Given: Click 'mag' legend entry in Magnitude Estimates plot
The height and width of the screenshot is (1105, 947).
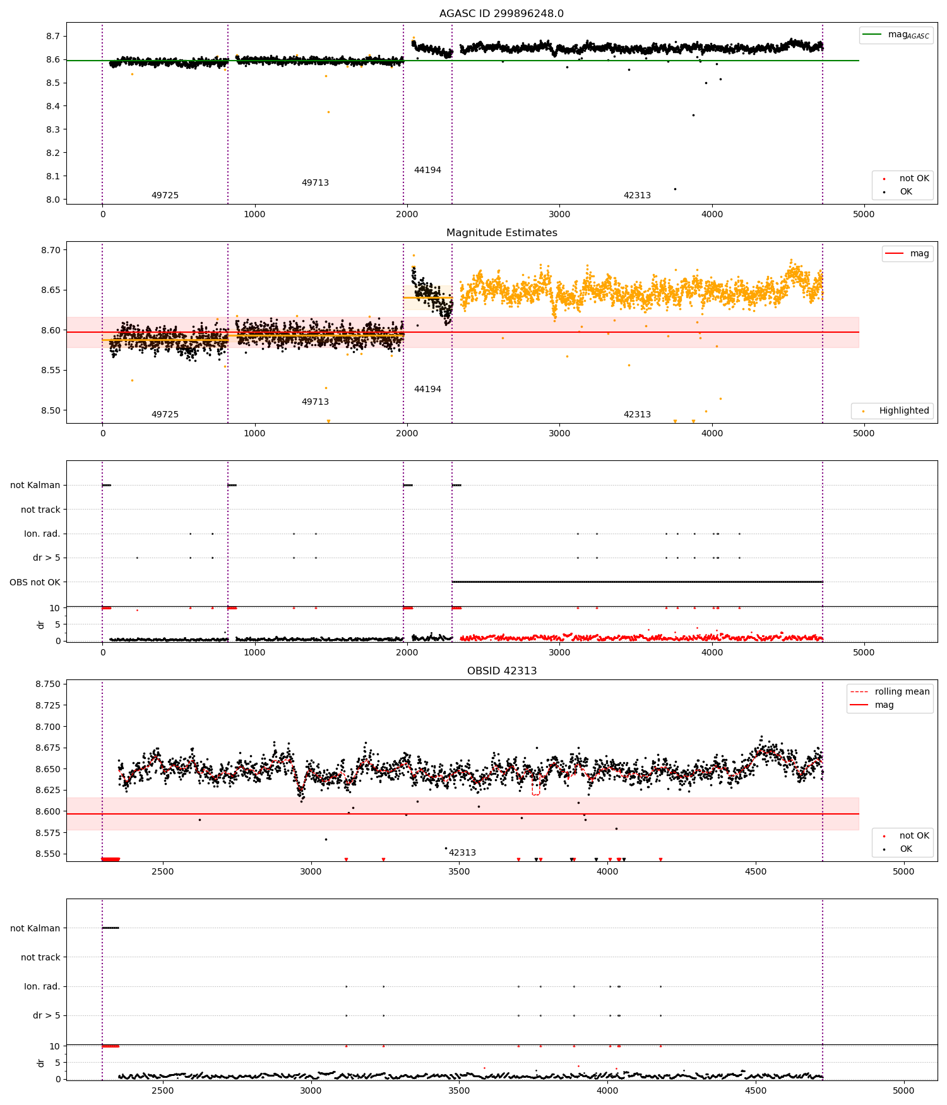Looking at the screenshot, I should [907, 253].
